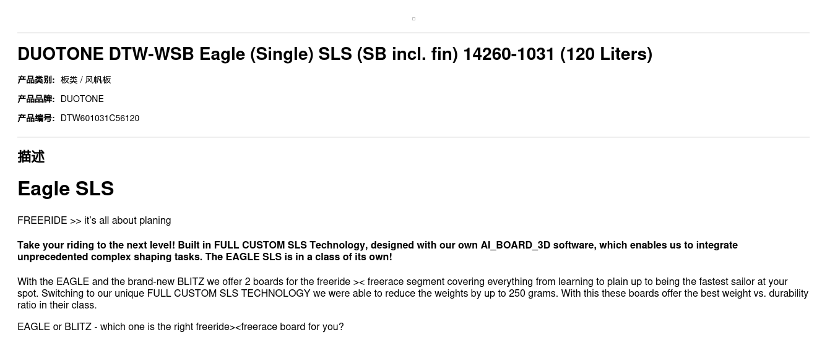This screenshot has width=822, height=361.
Task: Click '(120 Liters)' in the product title
Action: click(606, 54)
